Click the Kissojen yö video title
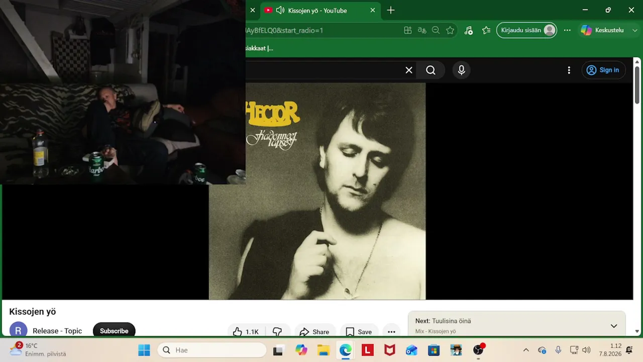This screenshot has width=643, height=362. (x=33, y=312)
